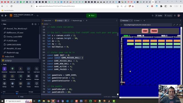This screenshot has height=103, width=183.
Task: Open the notifications bell
Action: coord(175,15)
